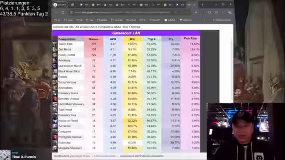Click Conqueror AVG value 5.12
Screen dimensions: 285x160
(113, 132)
